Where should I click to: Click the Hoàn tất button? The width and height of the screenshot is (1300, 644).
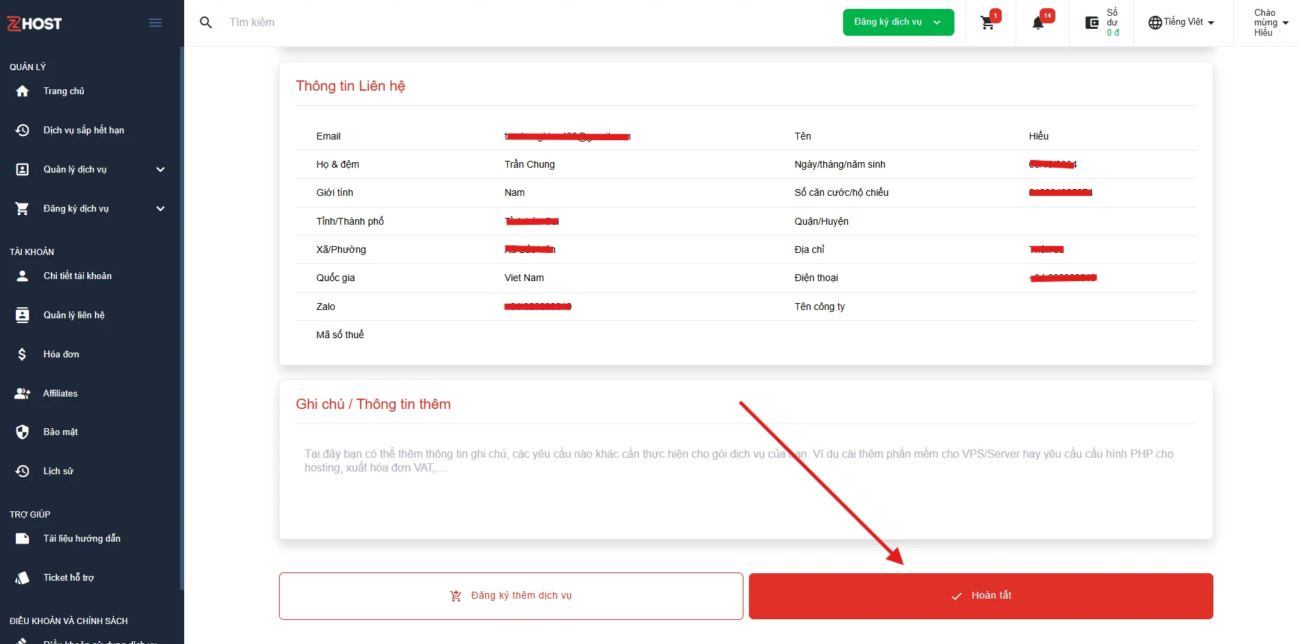(x=981, y=596)
